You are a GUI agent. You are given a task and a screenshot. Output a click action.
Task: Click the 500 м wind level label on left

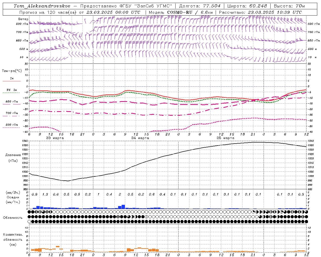coord(24,49)
